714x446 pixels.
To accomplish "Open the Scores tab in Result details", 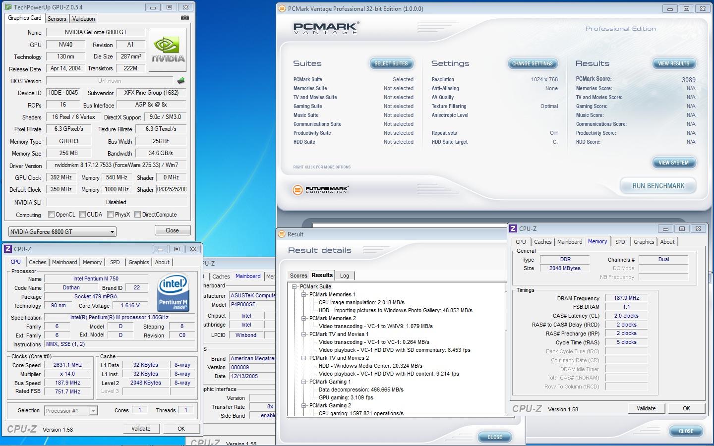I will pos(298,276).
